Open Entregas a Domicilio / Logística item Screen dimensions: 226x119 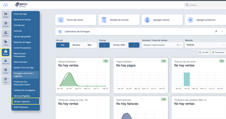(x=26, y=75)
